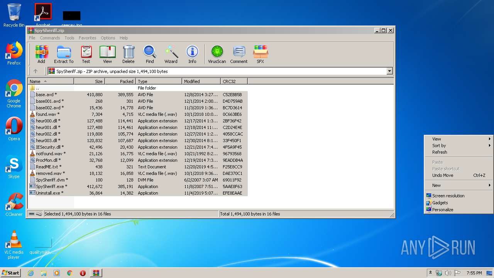This screenshot has width=494, height=278.
Task: Select the Skype desktop shortcut
Action: pos(14,167)
